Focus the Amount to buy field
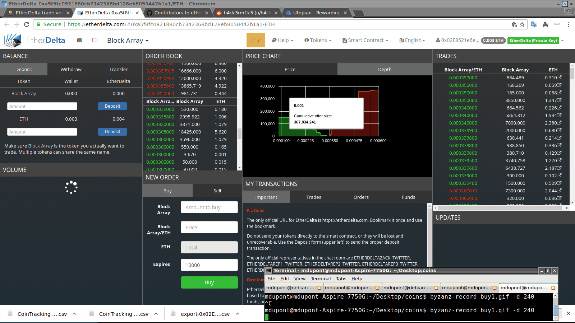Screen dimensions: 575x323 pyautogui.click(x=209, y=207)
